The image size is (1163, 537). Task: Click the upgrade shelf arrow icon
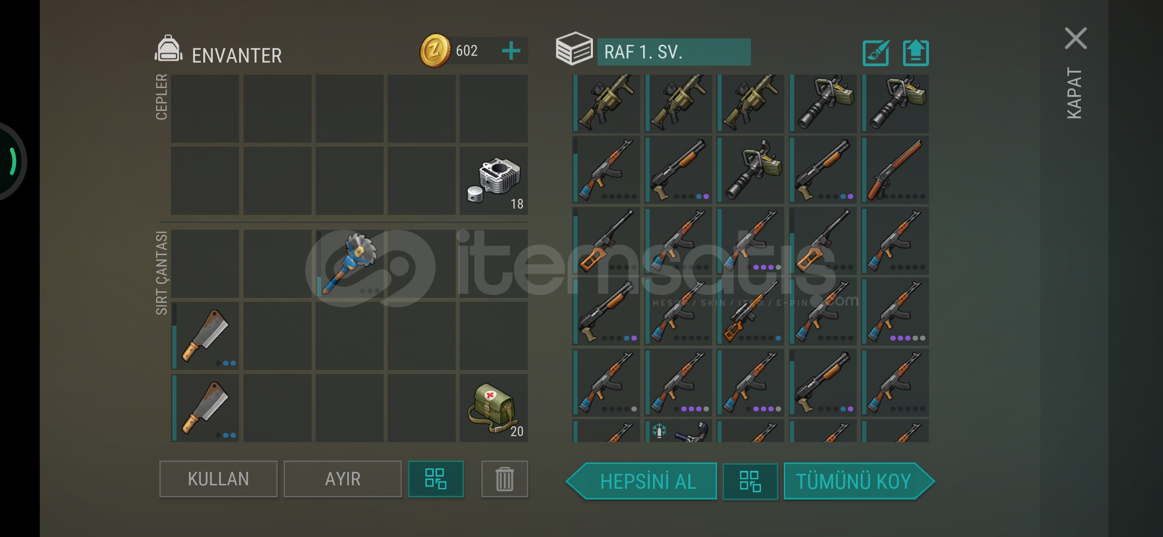pos(915,53)
